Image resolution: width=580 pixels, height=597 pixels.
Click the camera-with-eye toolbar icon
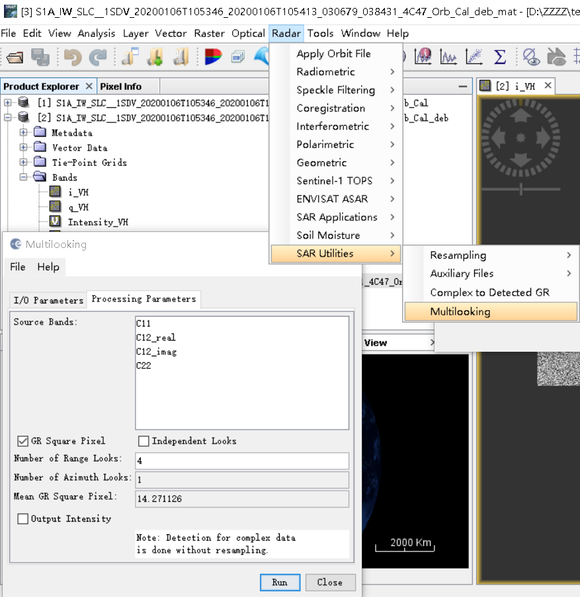(556, 57)
